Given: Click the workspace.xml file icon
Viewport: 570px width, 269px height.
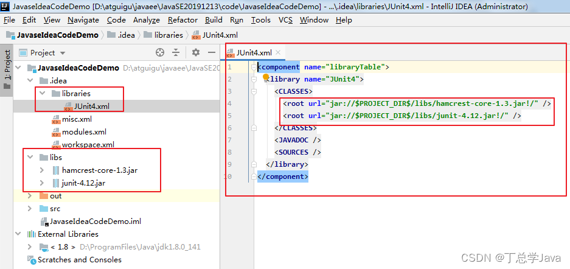Looking at the screenshot, I should coord(56,145).
